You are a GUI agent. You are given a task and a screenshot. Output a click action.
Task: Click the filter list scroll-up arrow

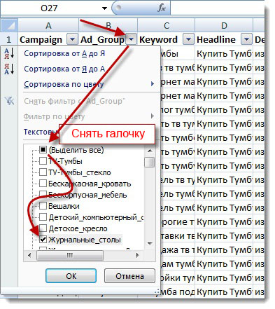click(150, 151)
